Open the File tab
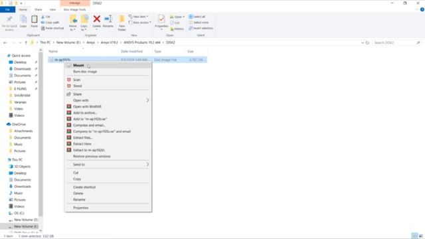This screenshot has height=239, width=425. click(7, 9)
